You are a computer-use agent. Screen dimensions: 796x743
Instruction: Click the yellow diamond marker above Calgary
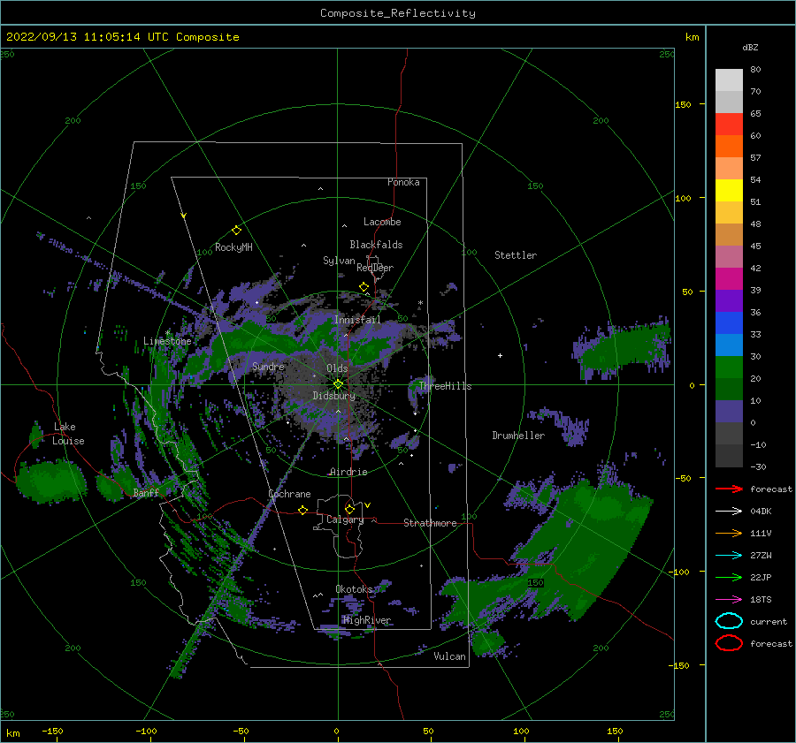pyautogui.click(x=349, y=509)
